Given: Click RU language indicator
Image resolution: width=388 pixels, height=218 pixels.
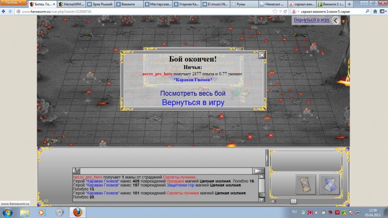Looking at the screenshot, I should [x=294, y=212].
